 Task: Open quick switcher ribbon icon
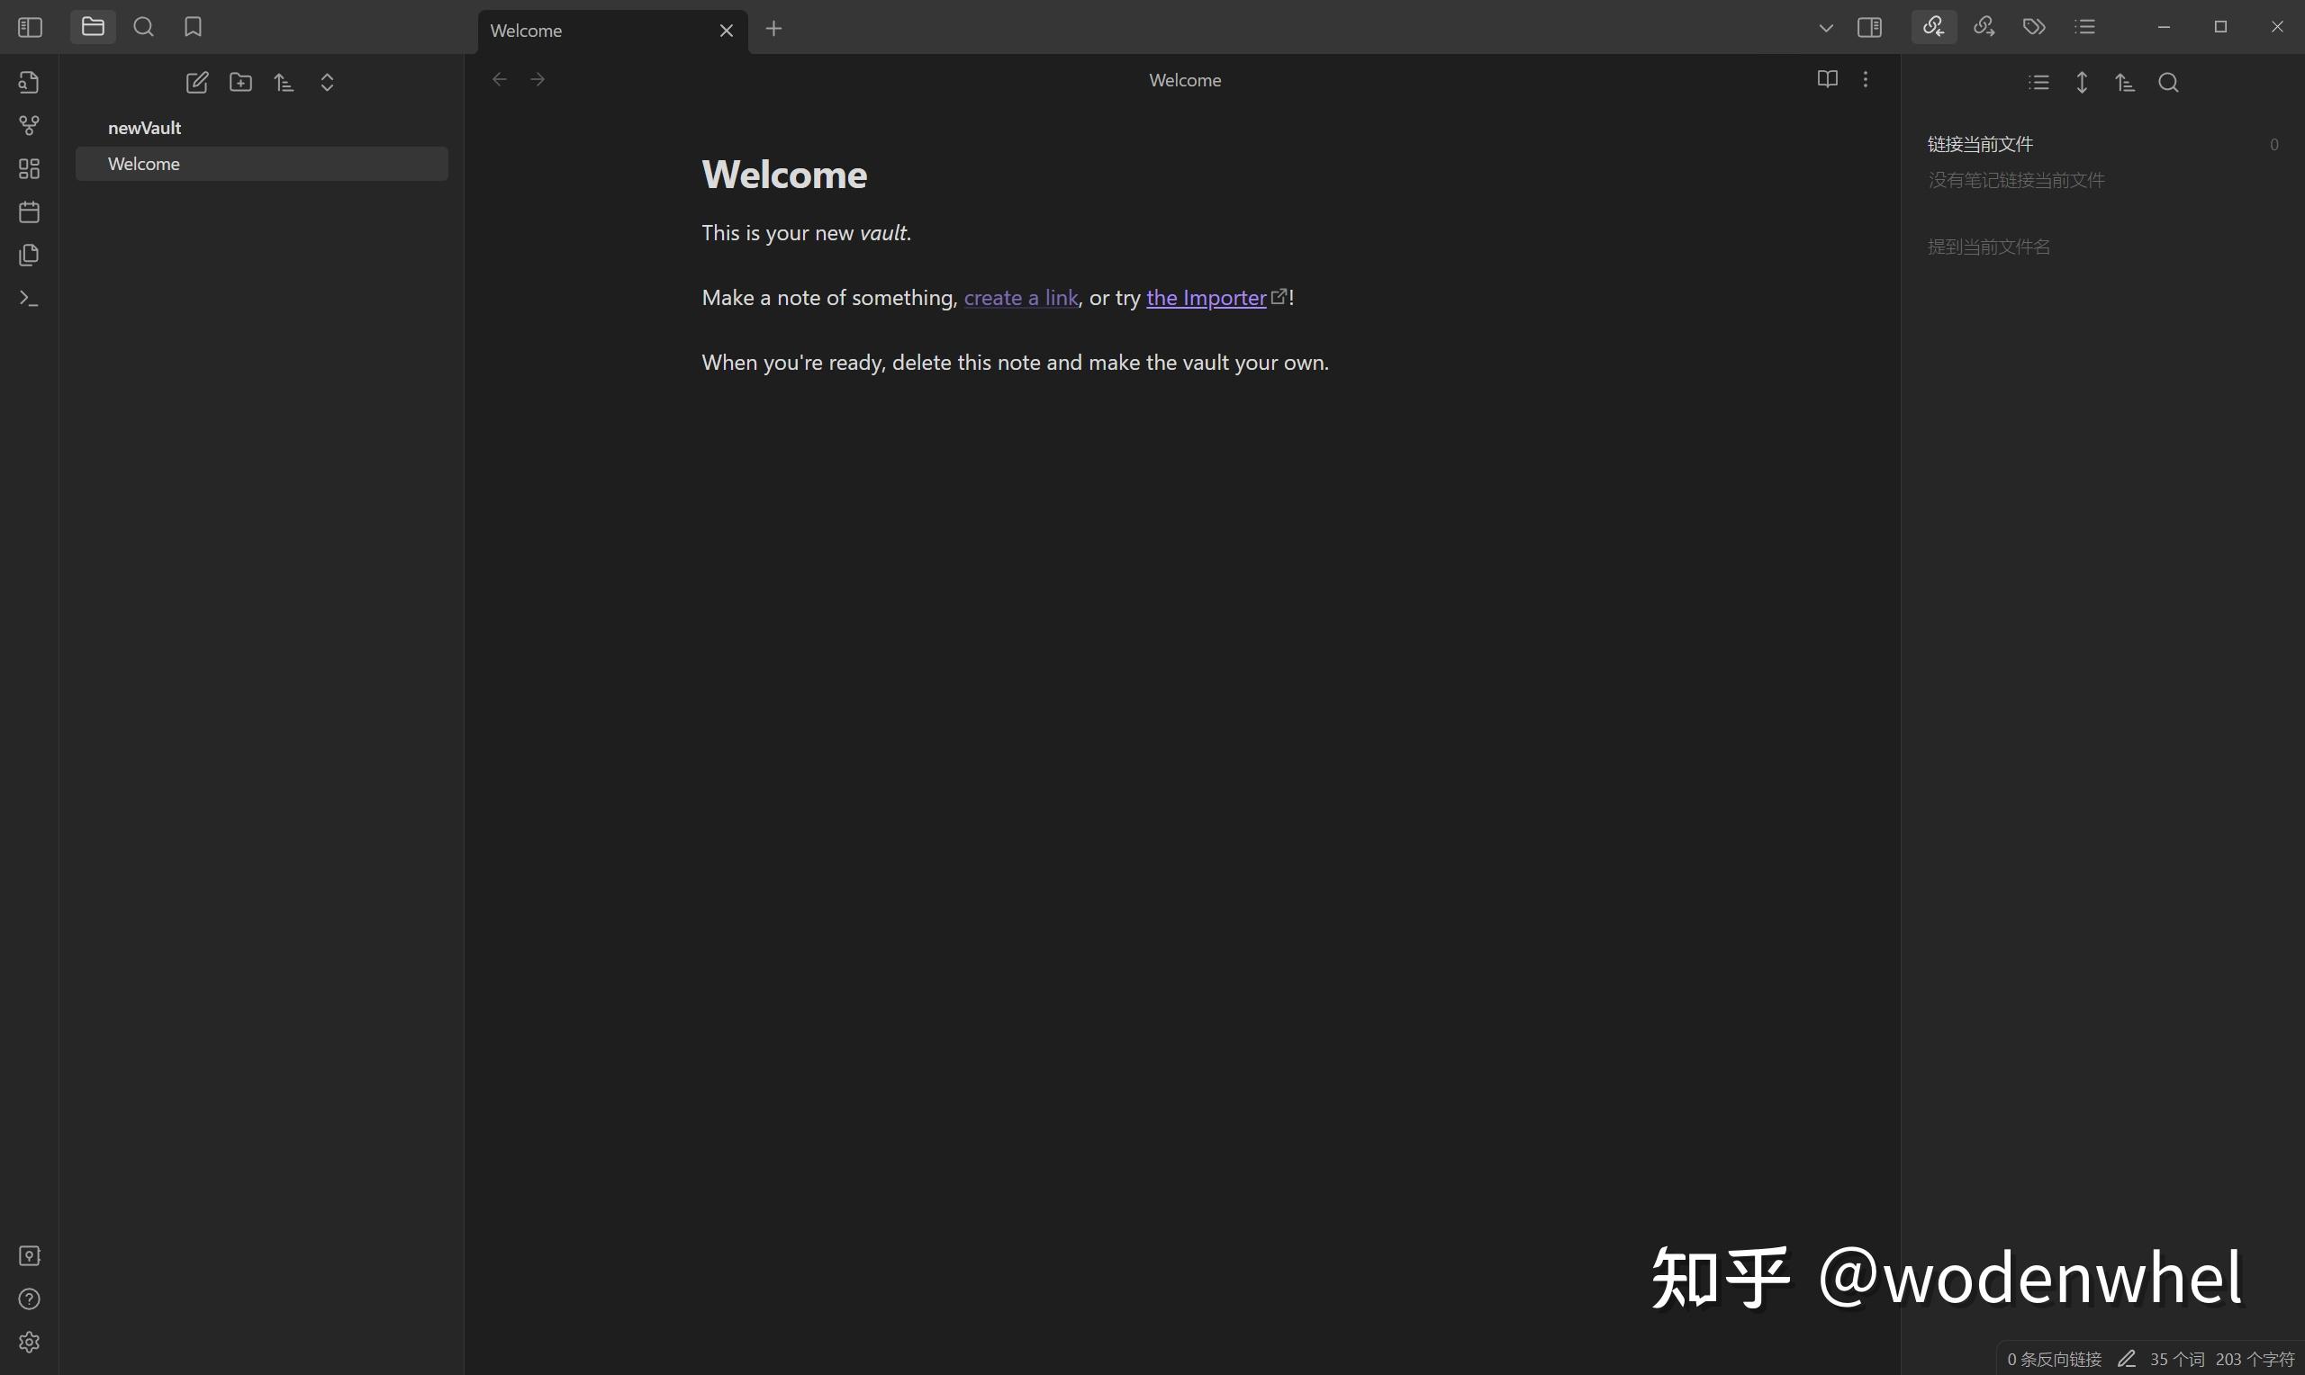tap(30, 83)
